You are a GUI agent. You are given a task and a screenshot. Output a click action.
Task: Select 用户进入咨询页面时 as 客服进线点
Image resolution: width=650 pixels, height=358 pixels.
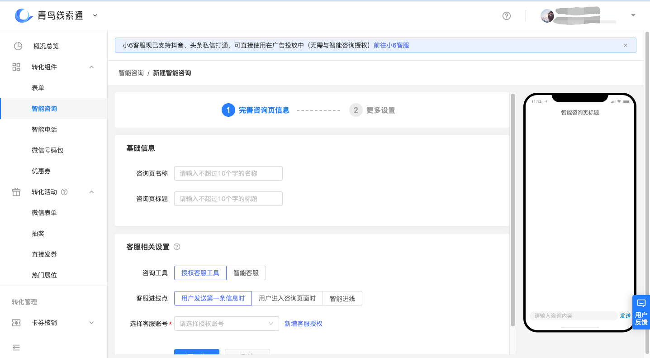[287, 298]
